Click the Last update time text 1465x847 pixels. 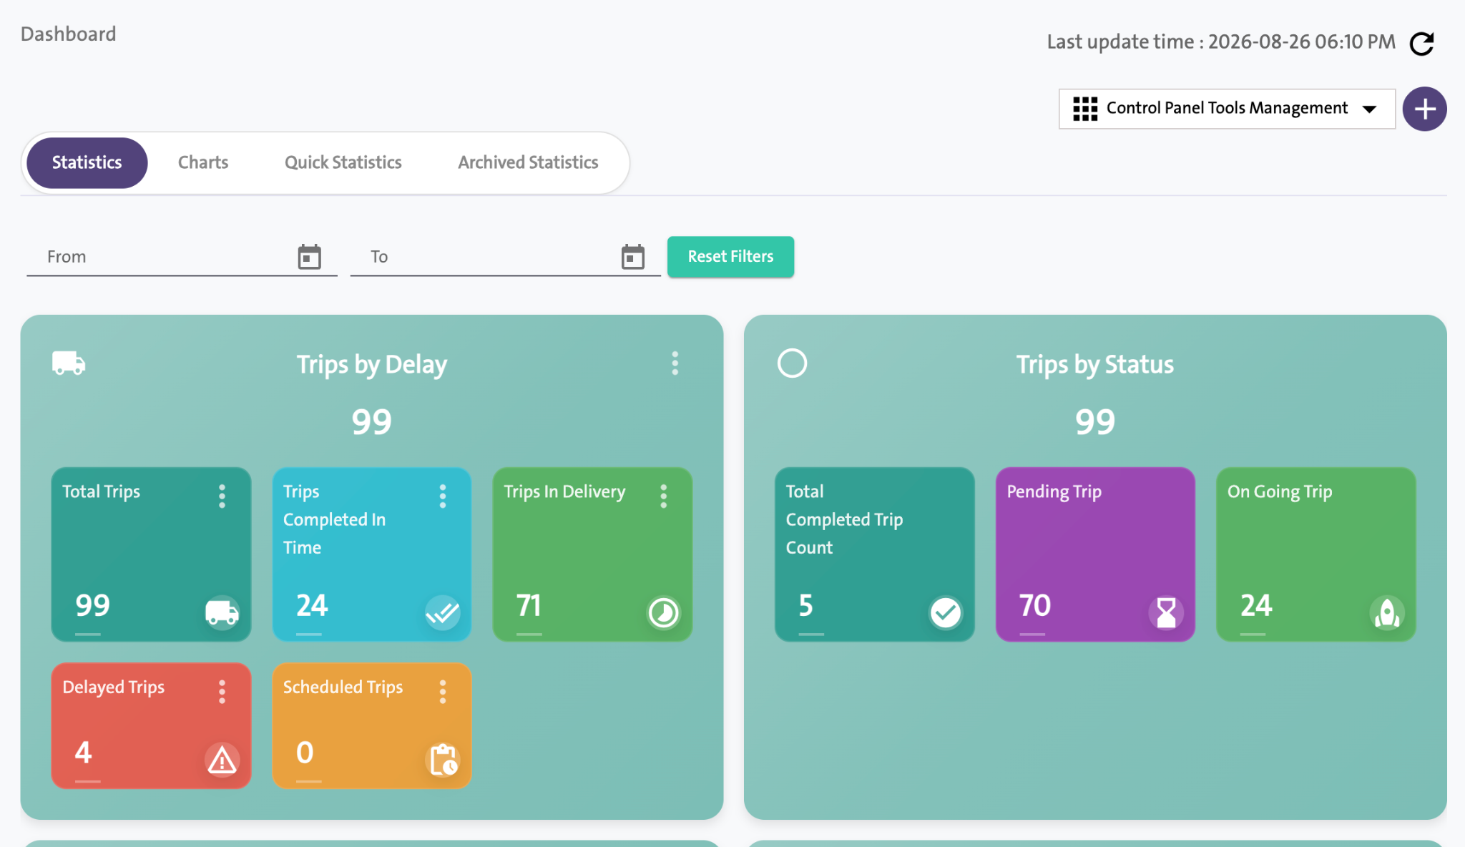point(1221,41)
